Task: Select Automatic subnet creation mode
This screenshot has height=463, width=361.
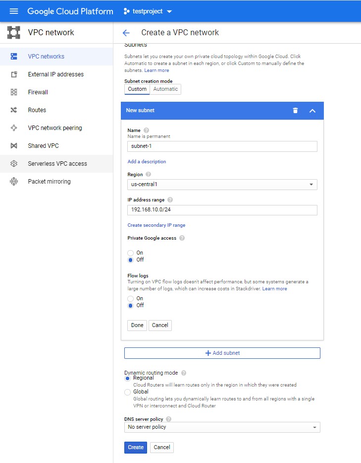Action: 165,89
